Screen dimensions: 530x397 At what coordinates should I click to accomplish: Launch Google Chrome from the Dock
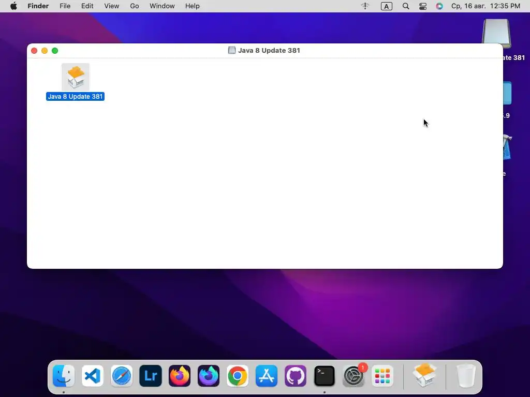237,376
